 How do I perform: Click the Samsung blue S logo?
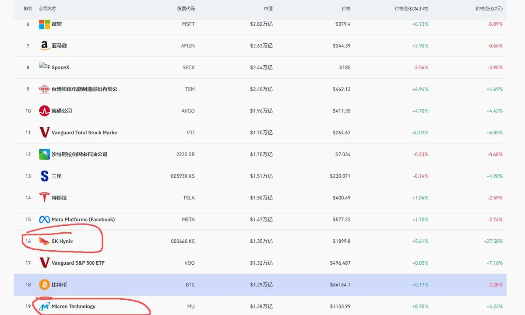click(x=44, y=176)
